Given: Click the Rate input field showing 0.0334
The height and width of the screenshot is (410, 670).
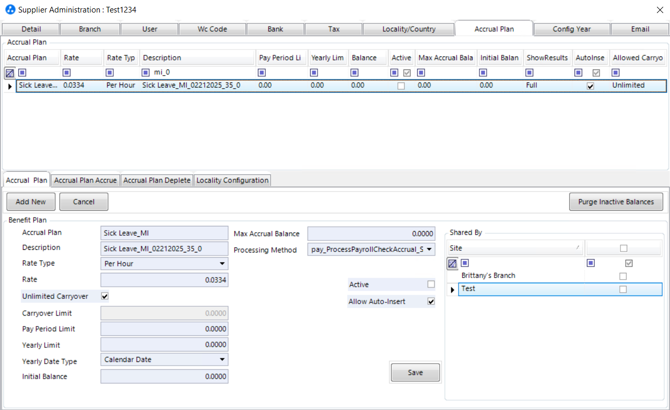Looking at the screenshot, I should pyautogui.click(x=164, y=280).
